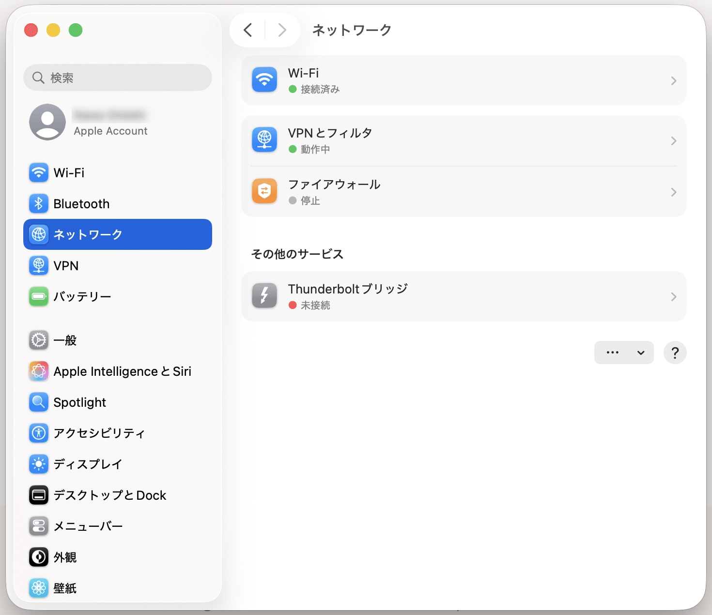This screenshot has width=712, height=615.
Task: Click the yellow minimize window button
Action: [x=53, y=30]
